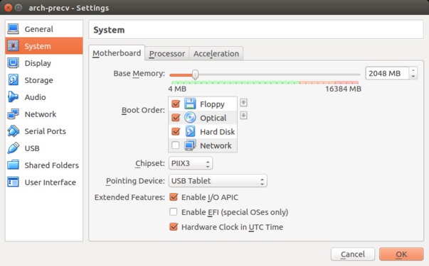Move boot item up arrow

coord(243,103)
